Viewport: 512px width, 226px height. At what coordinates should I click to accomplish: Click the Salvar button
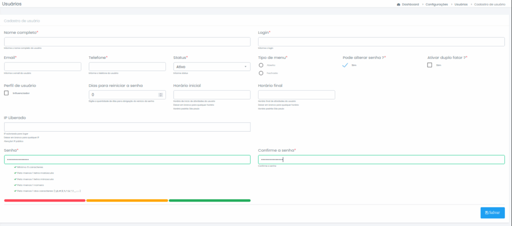point(492,213)
